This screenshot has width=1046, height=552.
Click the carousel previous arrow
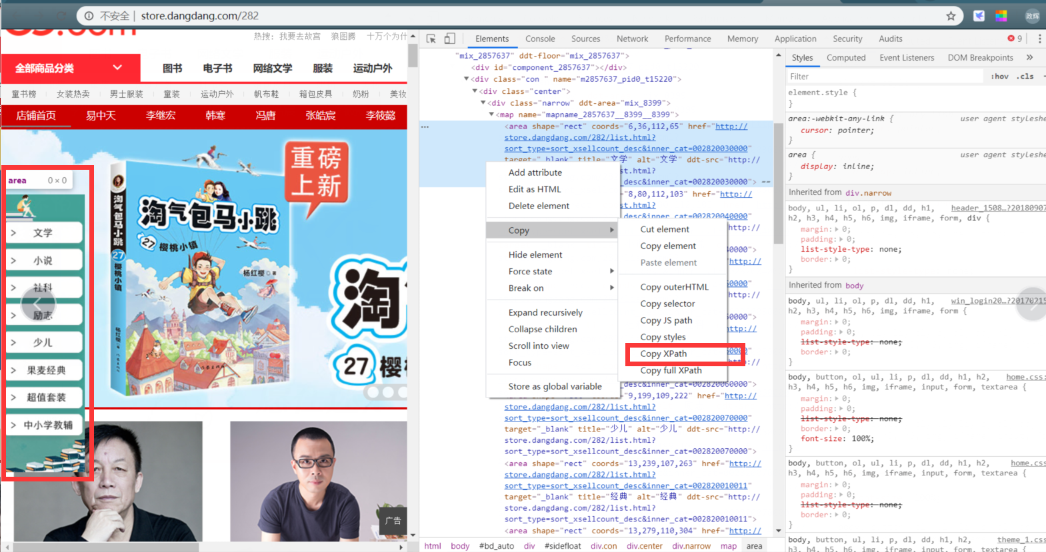point(38,305)
